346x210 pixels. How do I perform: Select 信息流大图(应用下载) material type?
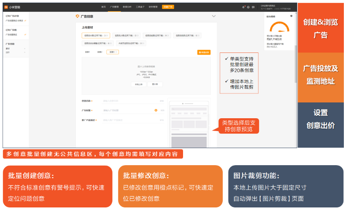coord(96,35)
